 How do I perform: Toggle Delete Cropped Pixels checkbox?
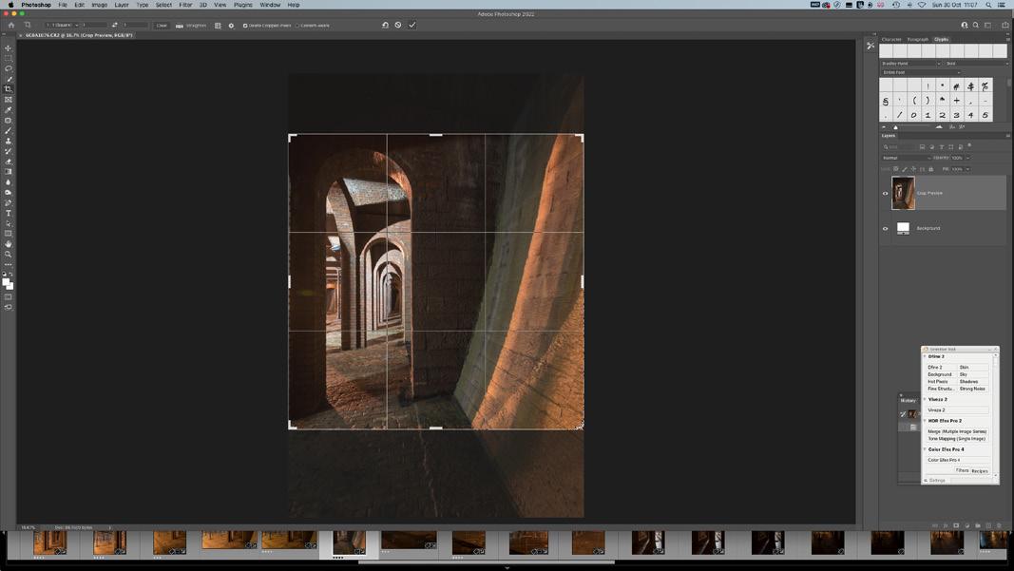[x=245, y=26]
